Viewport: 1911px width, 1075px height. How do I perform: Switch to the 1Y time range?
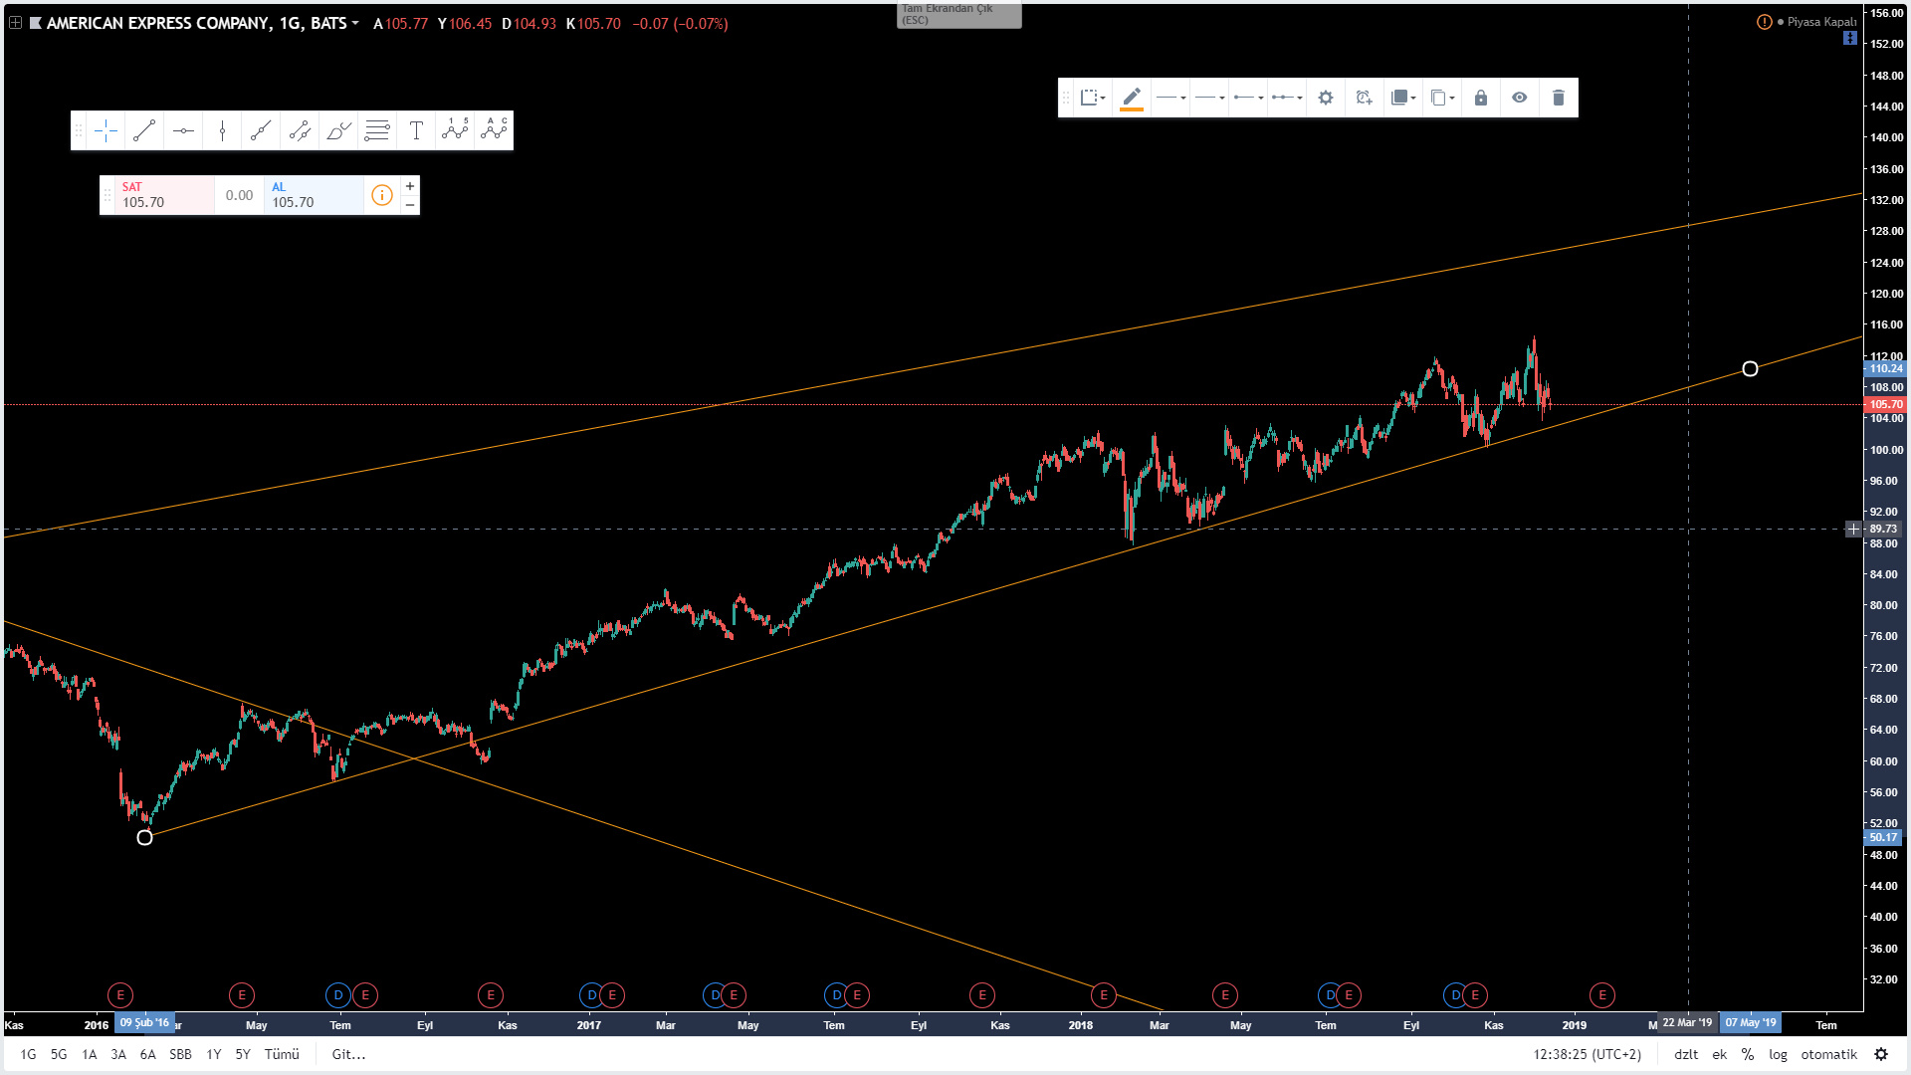click(213, 1054)
